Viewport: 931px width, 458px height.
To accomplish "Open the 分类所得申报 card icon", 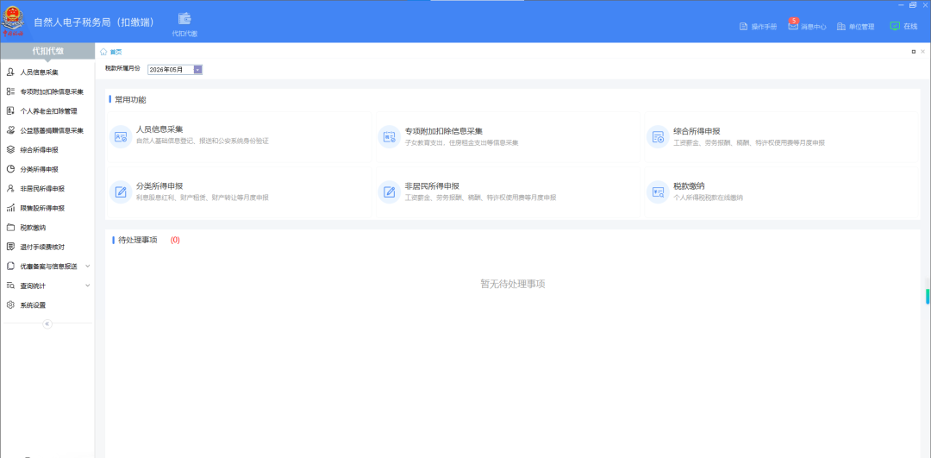I will 121,191.
